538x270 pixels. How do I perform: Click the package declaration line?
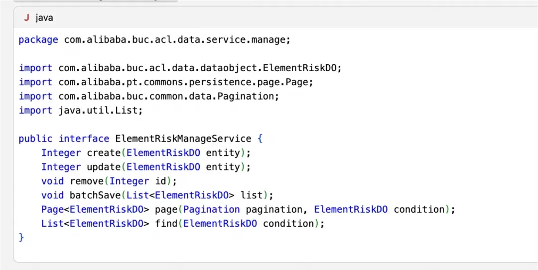tap(154, 40)
